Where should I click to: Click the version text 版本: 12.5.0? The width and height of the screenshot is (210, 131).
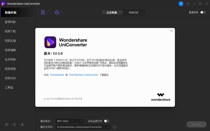53,53
